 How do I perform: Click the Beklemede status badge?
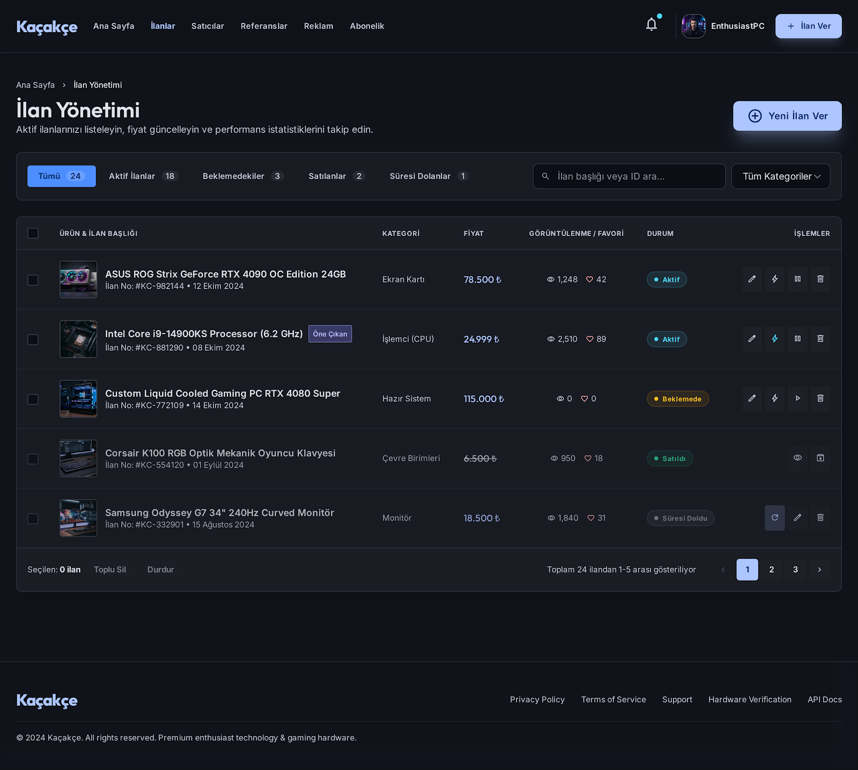click(x=678, y=398)
